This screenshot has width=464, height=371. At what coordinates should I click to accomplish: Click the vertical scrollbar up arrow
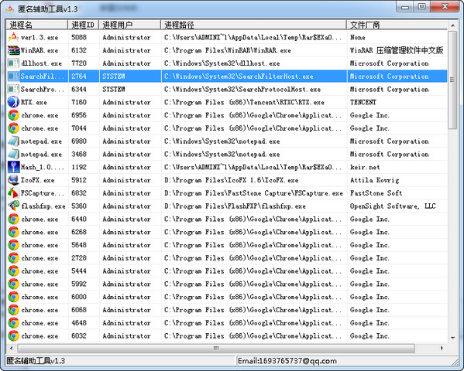[x=452, y=26]
